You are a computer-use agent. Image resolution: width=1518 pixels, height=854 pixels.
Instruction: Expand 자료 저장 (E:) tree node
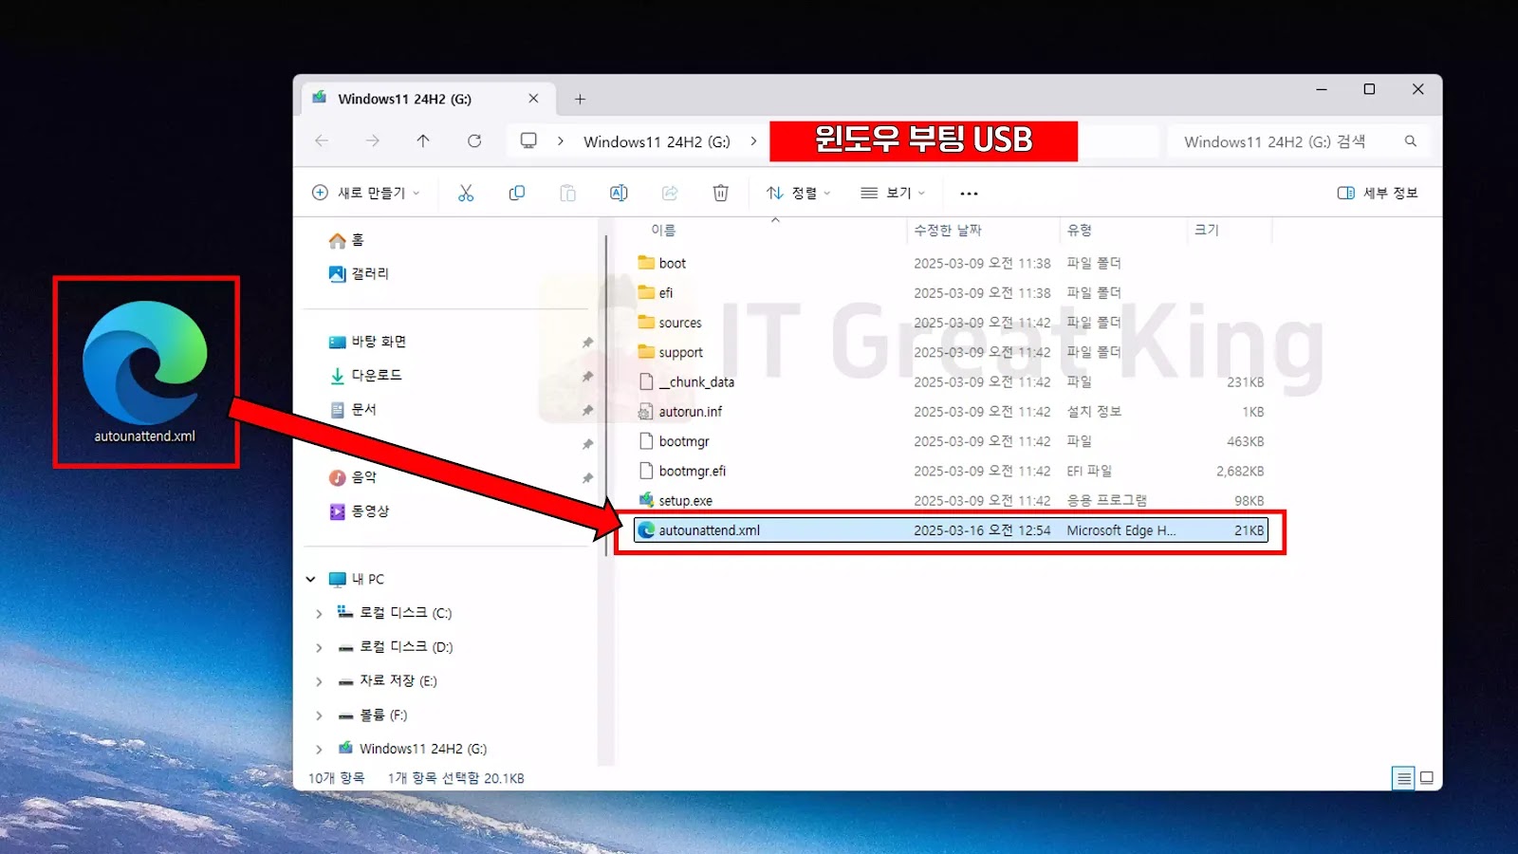pos(319,681)
